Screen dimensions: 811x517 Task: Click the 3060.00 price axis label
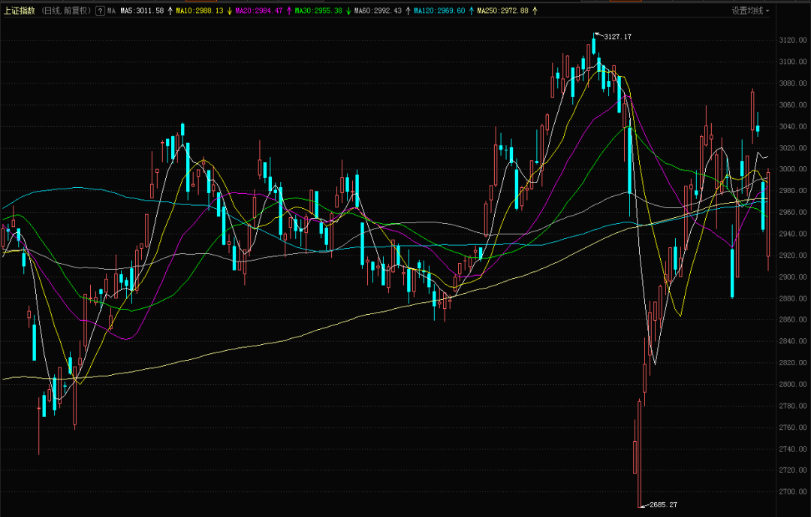pos(793,104)
